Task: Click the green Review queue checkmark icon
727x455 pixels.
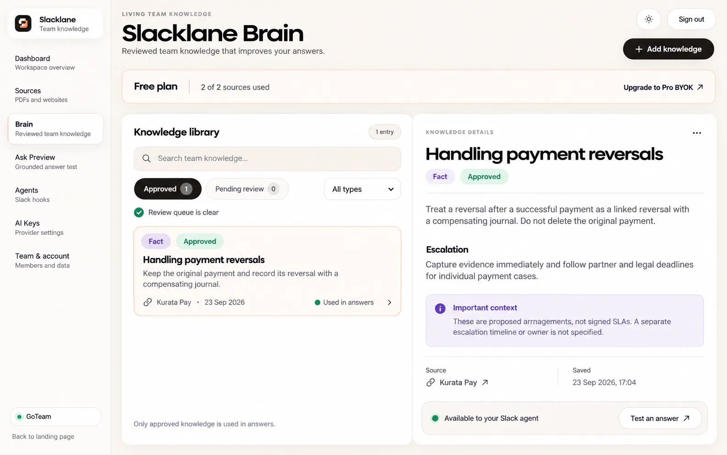Action: 139,212
